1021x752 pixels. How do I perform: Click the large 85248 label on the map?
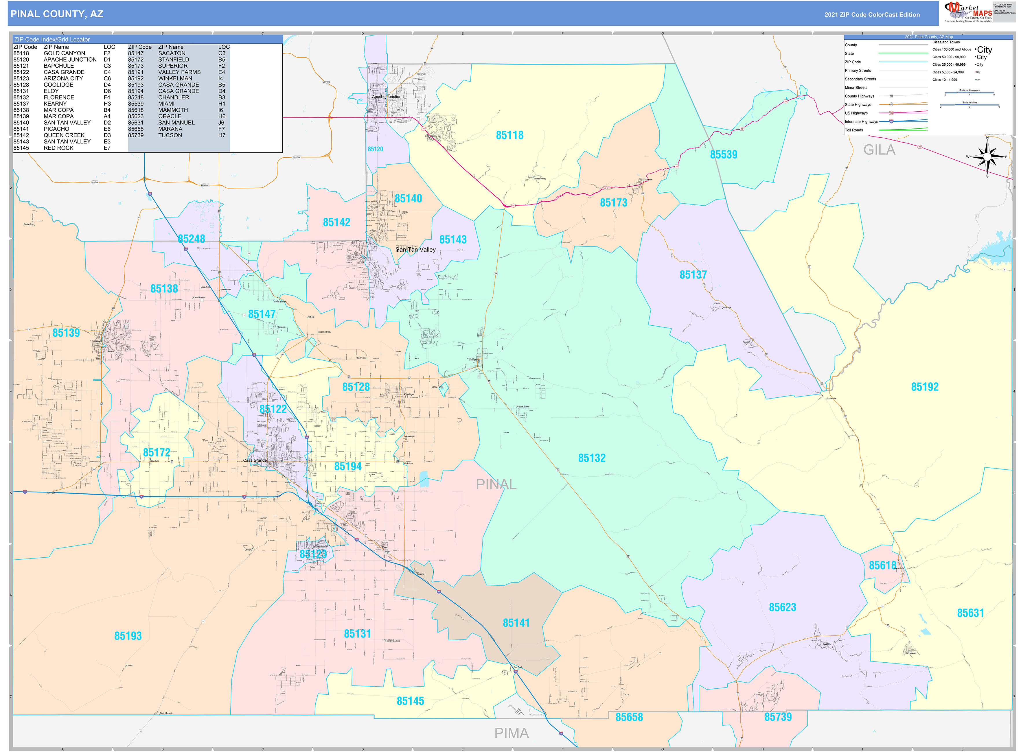[x=191, y=239]
